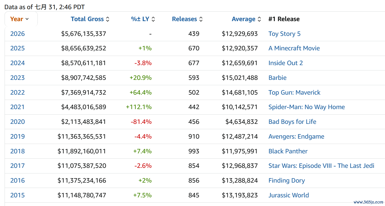This screenshot has width=385, height=206.
Task: Click total gross $11,075,387,520
Action: click(x=82, y=166)
